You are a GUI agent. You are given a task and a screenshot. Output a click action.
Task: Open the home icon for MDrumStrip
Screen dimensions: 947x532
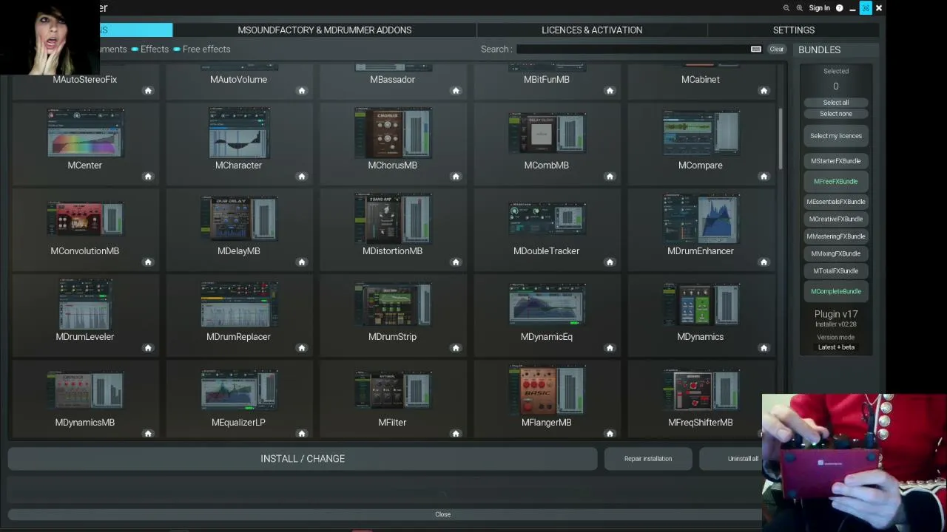pos(456,348)
